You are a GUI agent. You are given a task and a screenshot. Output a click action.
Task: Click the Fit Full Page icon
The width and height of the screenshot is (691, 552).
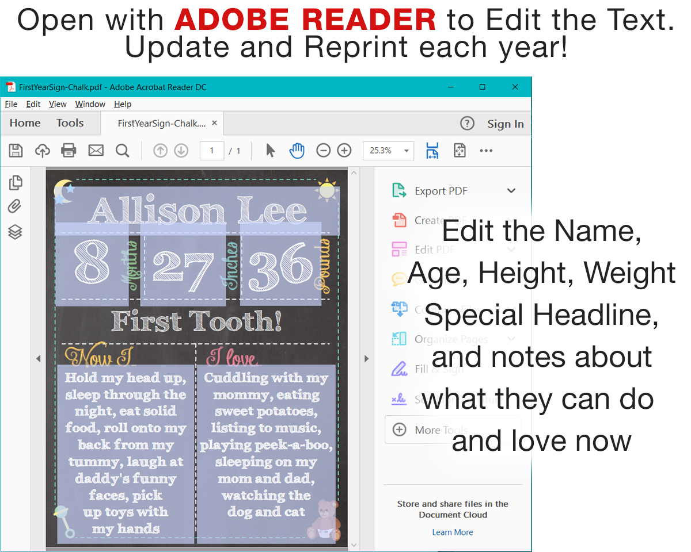pos(460,151)
